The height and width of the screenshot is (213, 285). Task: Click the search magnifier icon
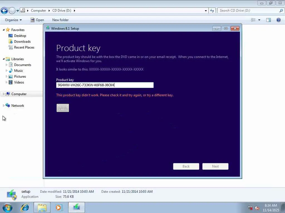click(x=281, y=11)
